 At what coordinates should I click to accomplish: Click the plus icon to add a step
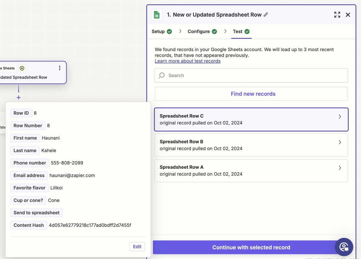click(x=19, y=98)
